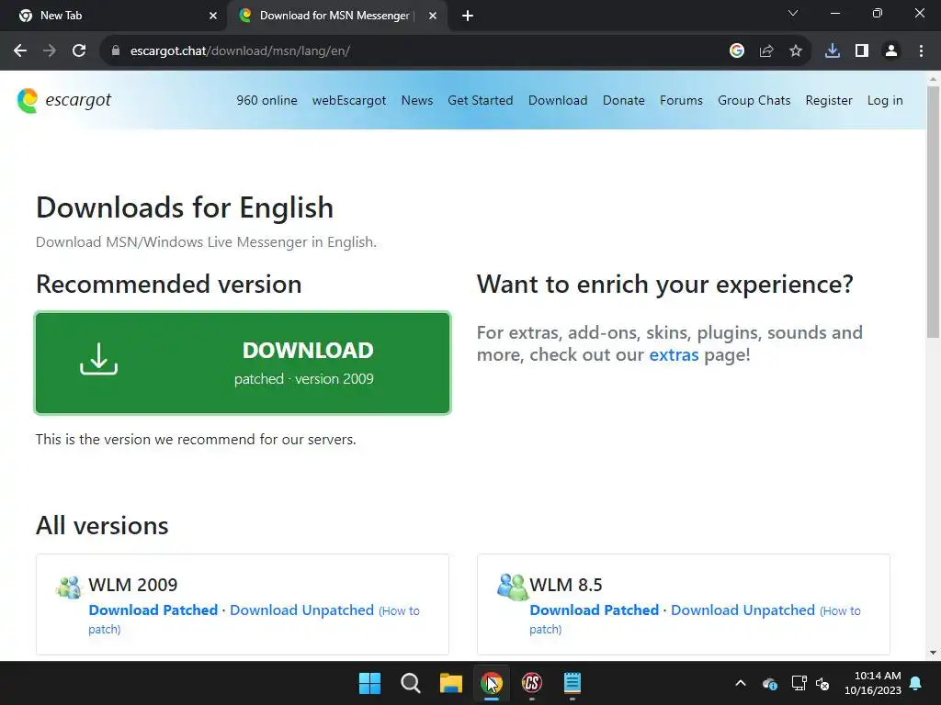Viewport: 941px width, 705px height.
Task: Open the tab search chevron
Action: click(x=793, y=13)
